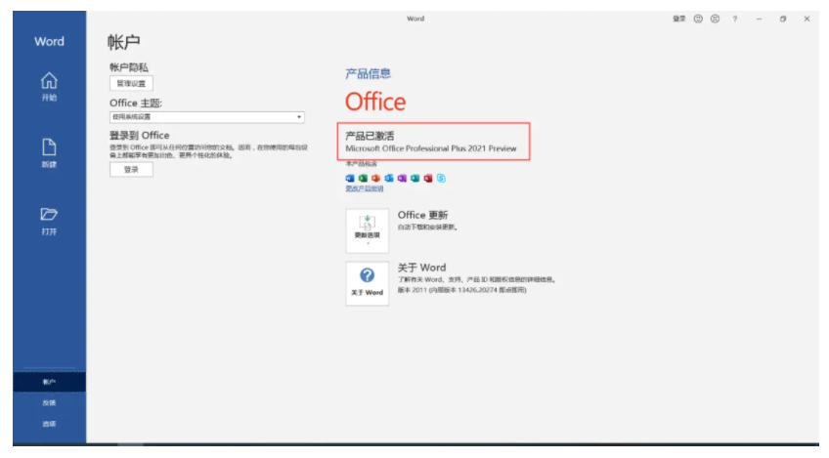Open the 开始 home page in sidebar
This screenshot has width=829, height=458.
click(49, 87)
